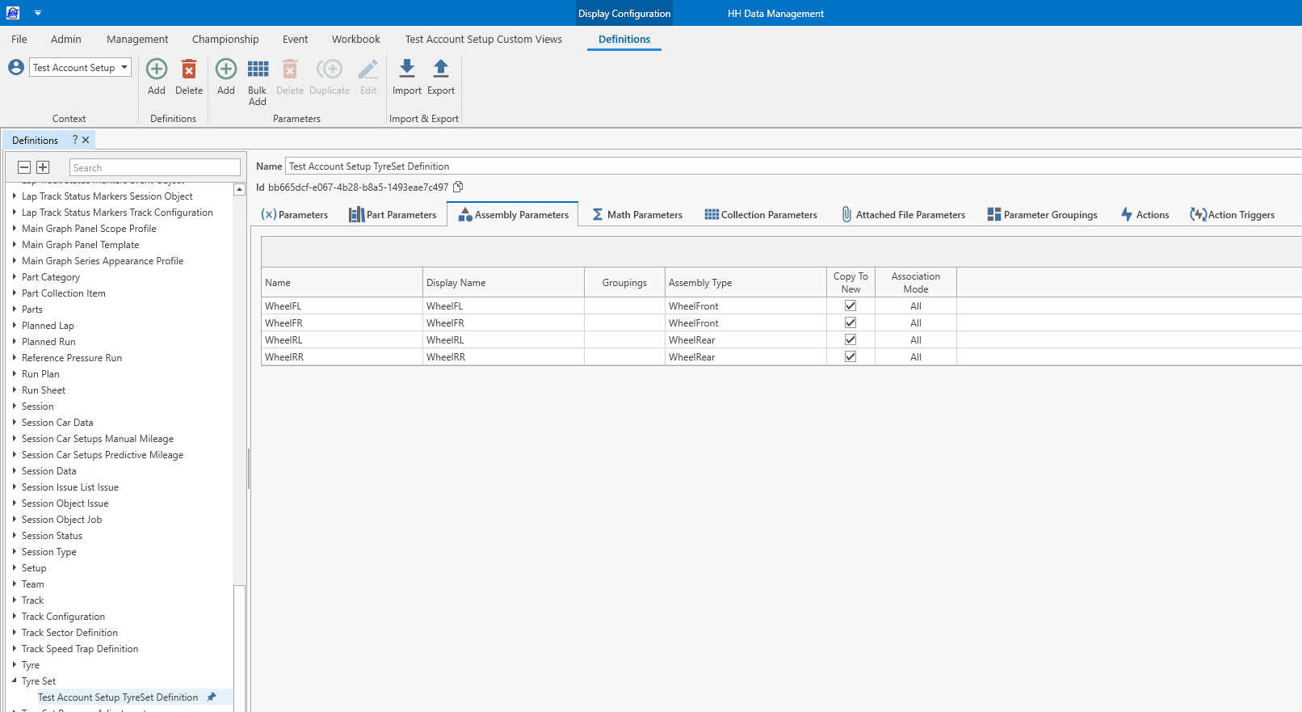This screenshot has width=1302, height=712.
Task: Click the Add definition icon
Action: coord(157,70)
